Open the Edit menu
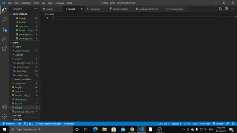 (x=16, y=3)
